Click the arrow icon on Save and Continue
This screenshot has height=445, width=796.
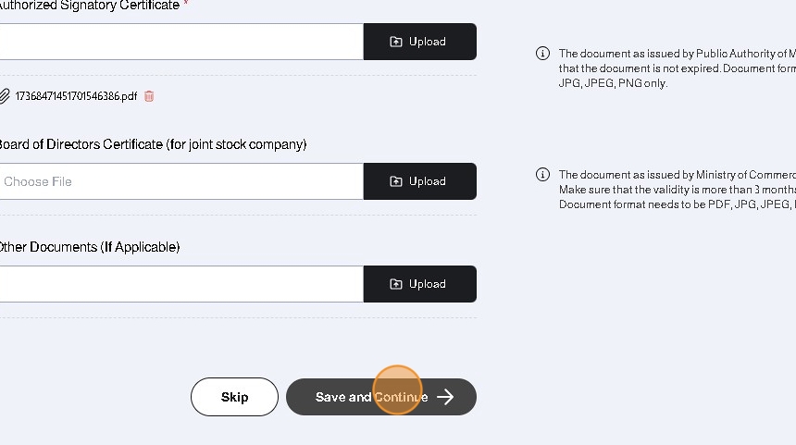pyautogui.click(x=445, y=397)
